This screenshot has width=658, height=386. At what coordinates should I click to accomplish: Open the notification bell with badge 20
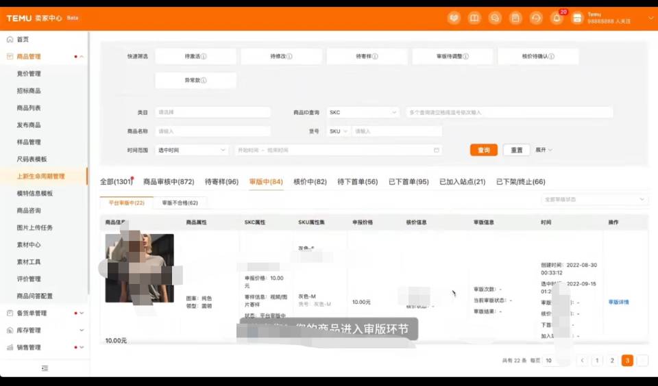coord(557,18)
